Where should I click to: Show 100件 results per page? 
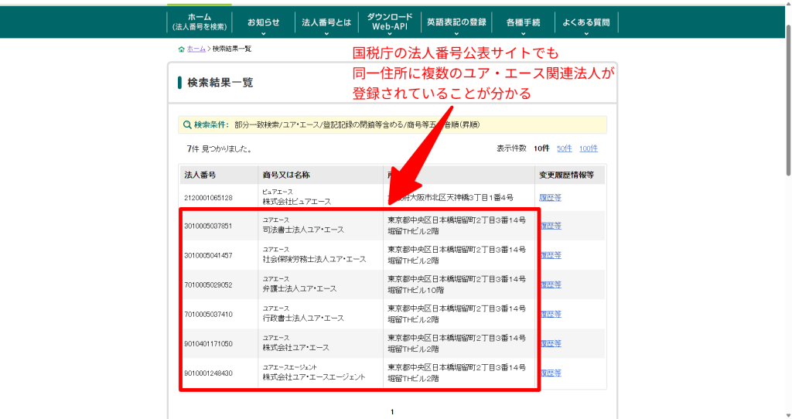[x=589, y=148]
